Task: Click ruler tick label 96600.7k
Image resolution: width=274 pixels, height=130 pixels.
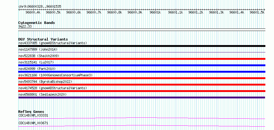Action: tap(94, 12)
